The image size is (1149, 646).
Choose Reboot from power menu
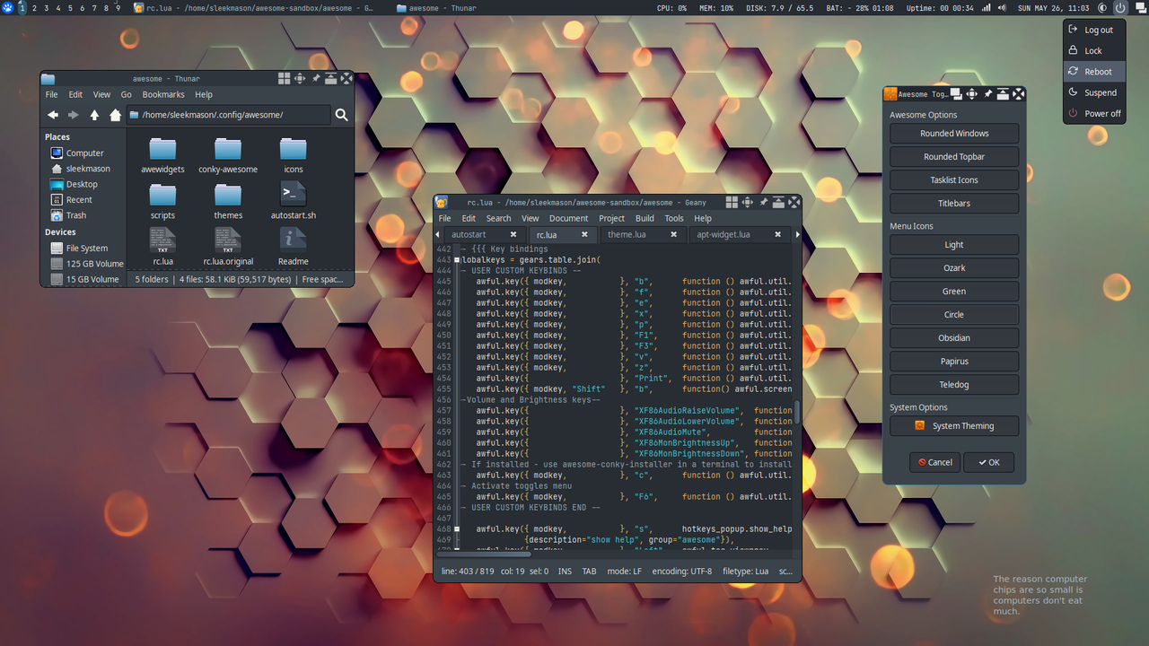tap(1094, 72)
